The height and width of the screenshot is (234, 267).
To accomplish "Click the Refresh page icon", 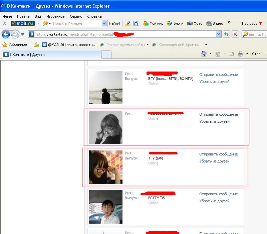I will click(x=227, y=34).
